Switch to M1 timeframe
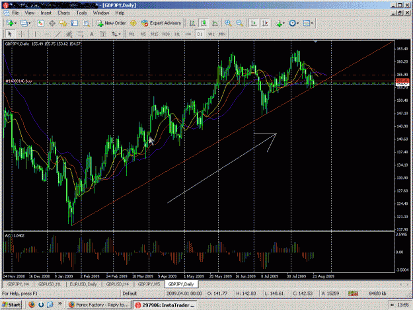 132,34
